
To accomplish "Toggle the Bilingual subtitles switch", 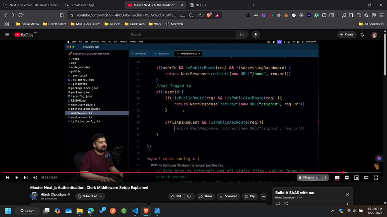I will 318,178.
